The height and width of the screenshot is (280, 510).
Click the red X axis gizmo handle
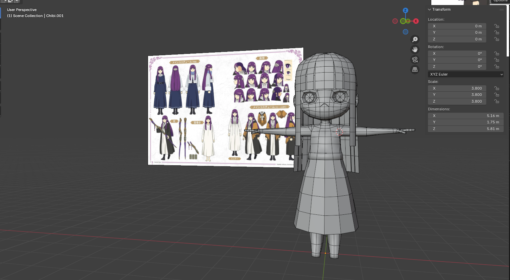(x=416, y=21)
